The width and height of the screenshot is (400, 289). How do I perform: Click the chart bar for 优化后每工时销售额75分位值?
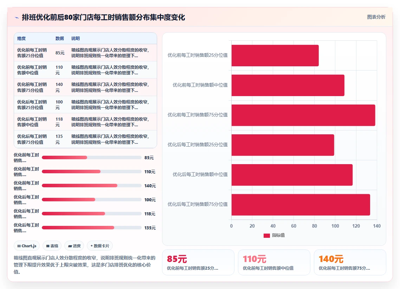point(301,205)
